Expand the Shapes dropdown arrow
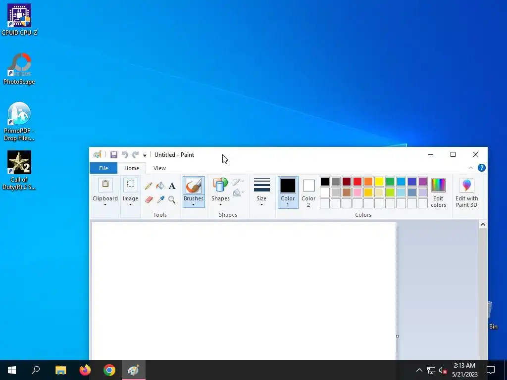507x380 pixels. [220, 204]
